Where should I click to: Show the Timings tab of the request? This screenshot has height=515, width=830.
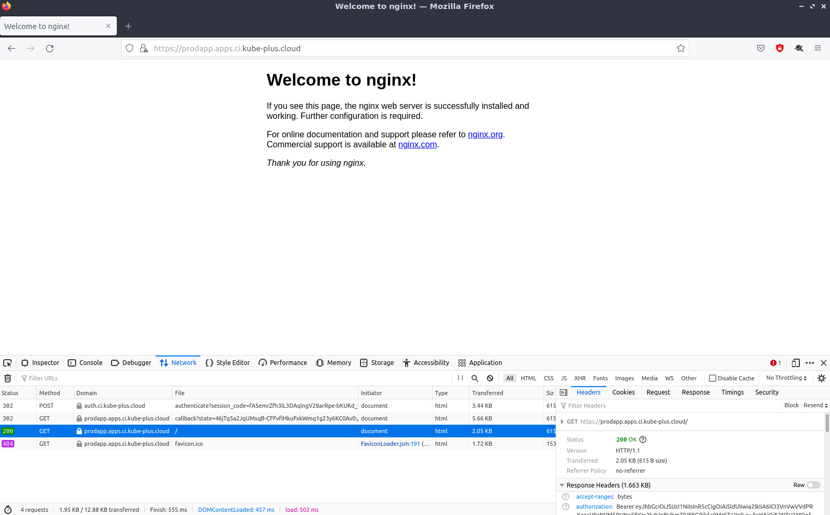click(x=732, y=392)
